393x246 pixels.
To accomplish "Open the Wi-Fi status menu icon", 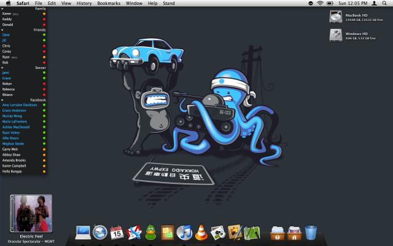I will coord(320,3).
